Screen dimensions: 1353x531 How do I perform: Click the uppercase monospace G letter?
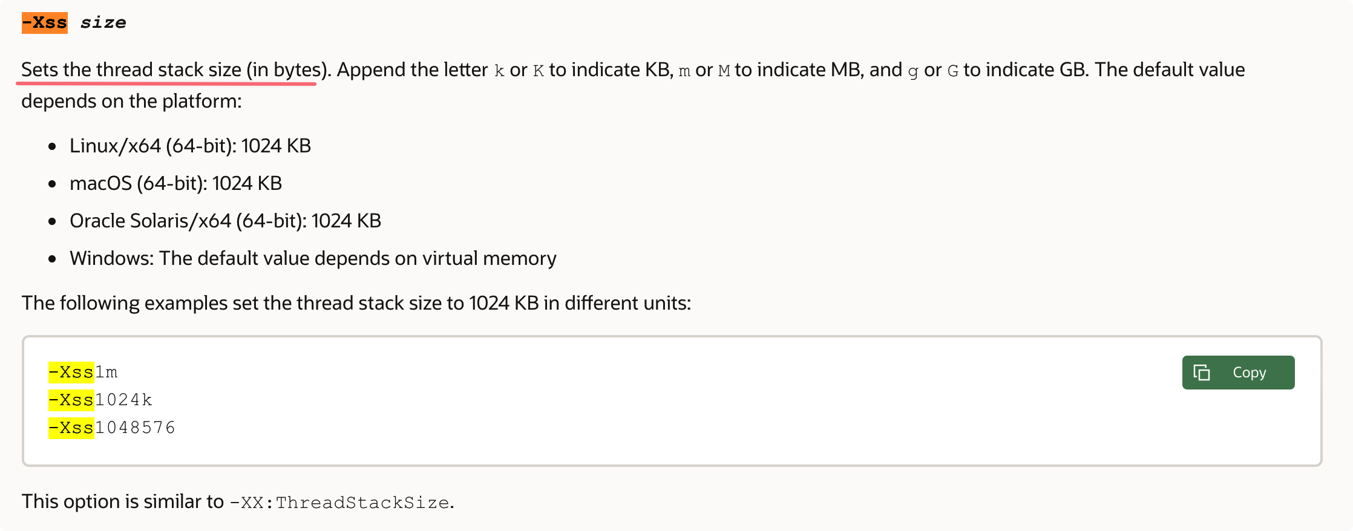[x=953, y=71]
